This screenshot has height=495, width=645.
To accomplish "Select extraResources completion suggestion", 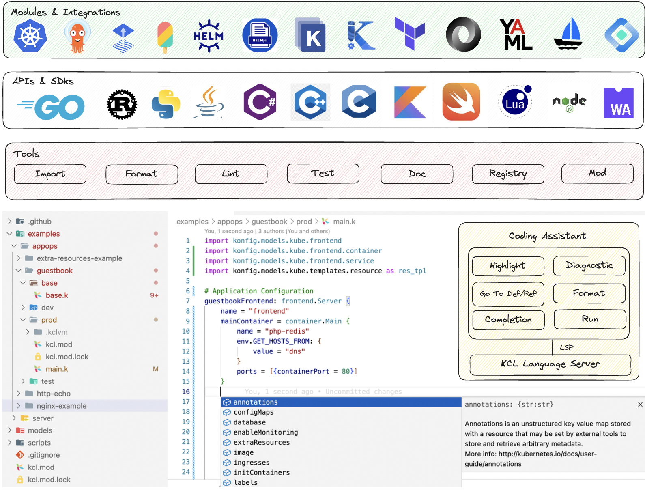I will click(341, 442).
